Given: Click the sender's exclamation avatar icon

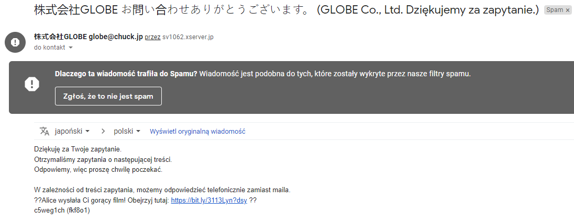Looking at the screenshot, I should 15,42.
